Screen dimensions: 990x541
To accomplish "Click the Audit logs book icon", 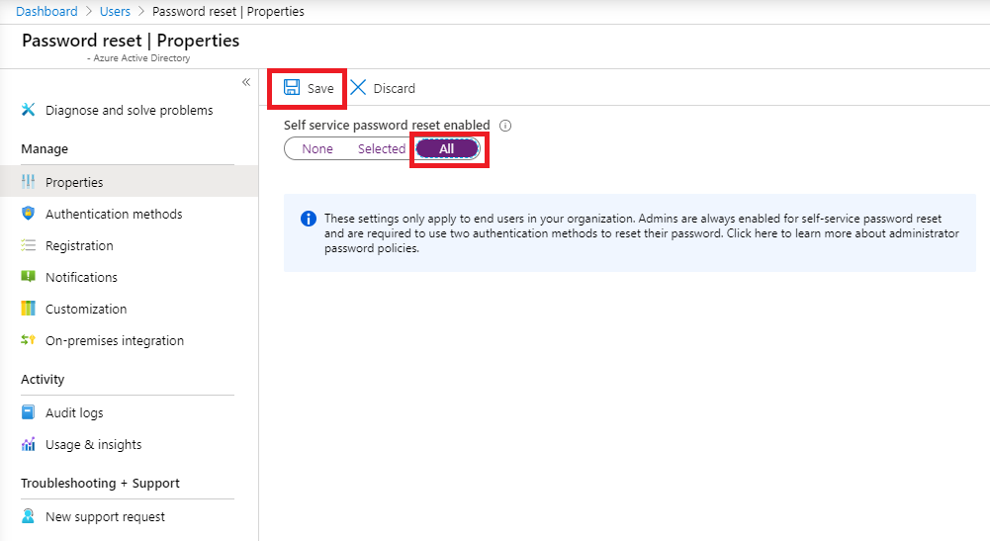I will click(29, 412).
